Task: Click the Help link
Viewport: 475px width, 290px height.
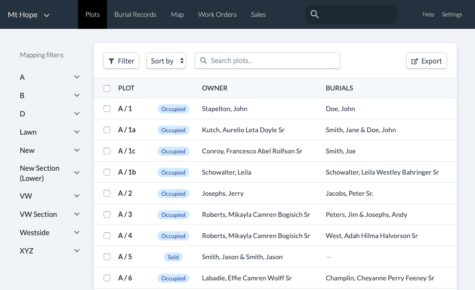Action: (428, 14)
